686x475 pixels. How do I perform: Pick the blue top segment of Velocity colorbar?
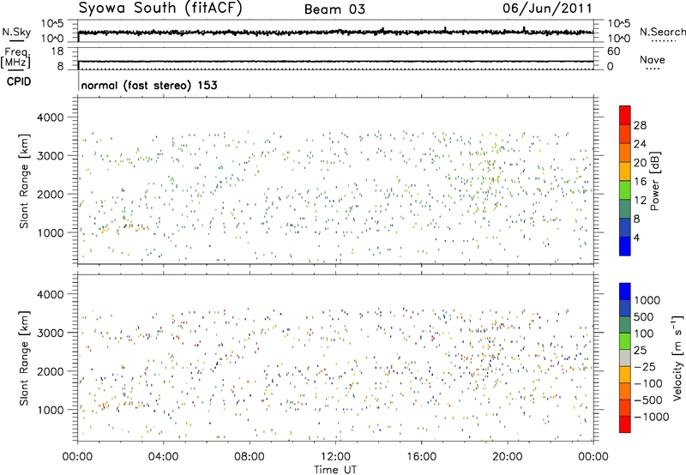pyautogui.click(x=625, y=292)
